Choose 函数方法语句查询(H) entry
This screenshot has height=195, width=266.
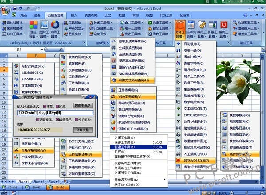click(133, 80)
